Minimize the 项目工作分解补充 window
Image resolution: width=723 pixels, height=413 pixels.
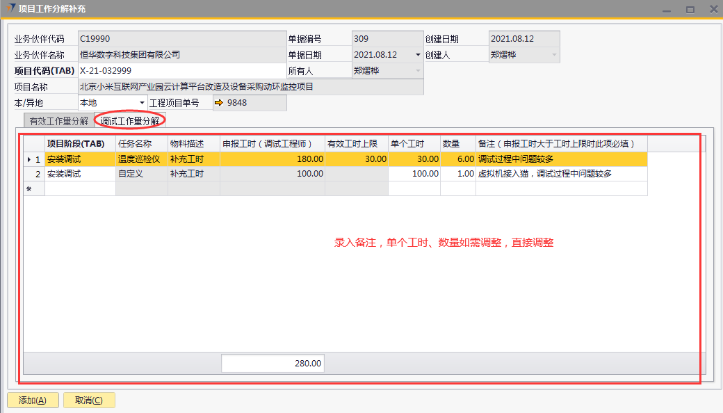(x=667, y=10)
